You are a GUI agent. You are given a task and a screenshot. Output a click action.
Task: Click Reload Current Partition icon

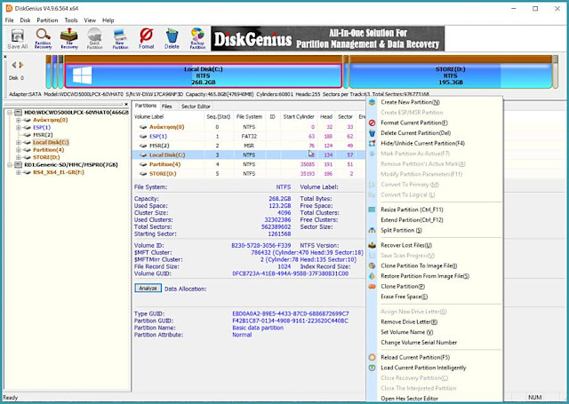[x=372, y=357]
